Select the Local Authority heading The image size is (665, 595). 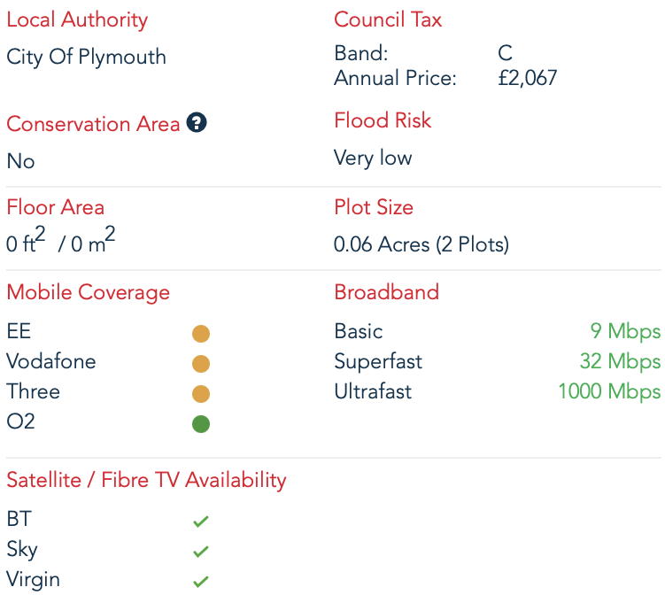click(x=77, y=20)
